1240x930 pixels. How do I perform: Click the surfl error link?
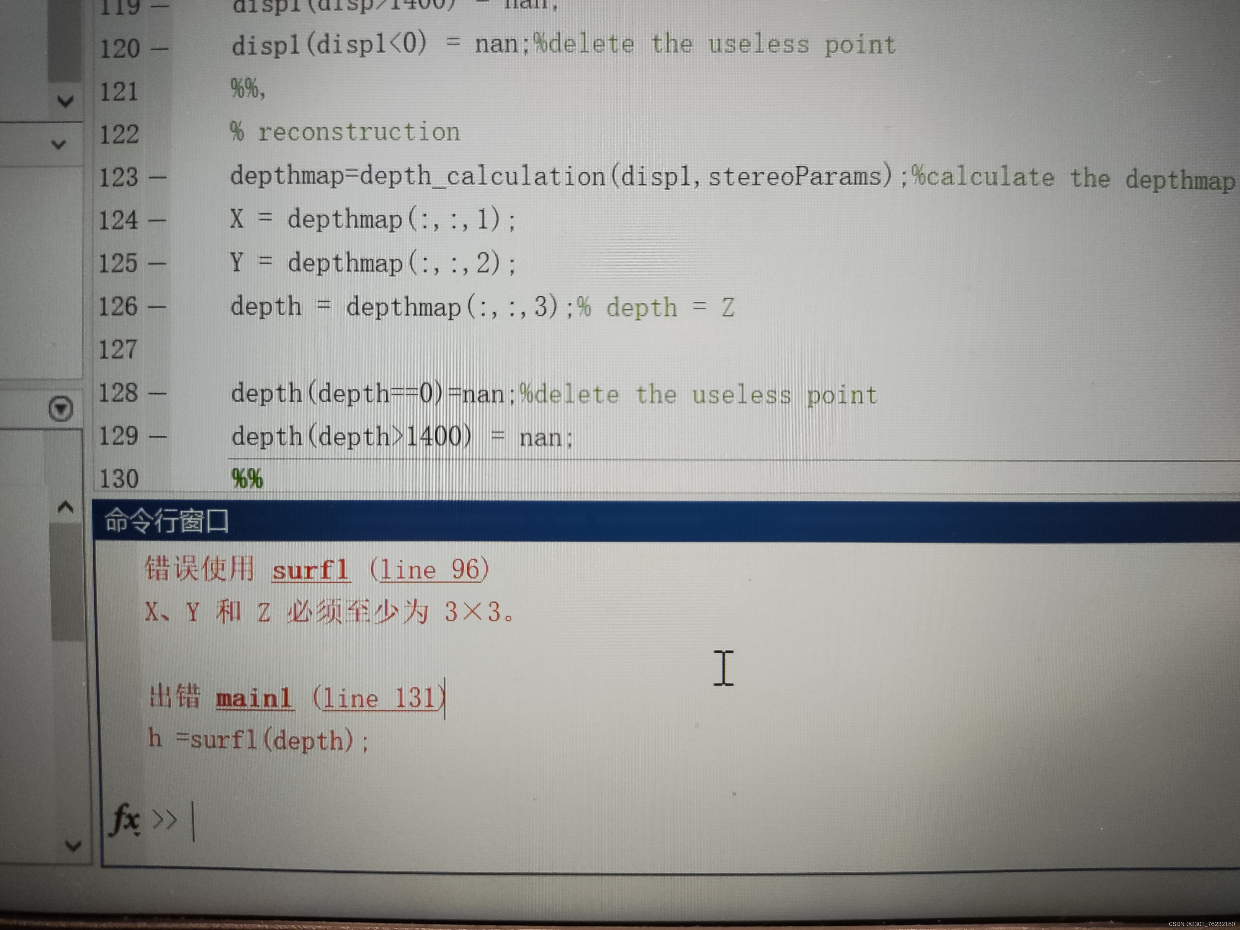pyautogui.click(x=311, y=570)
